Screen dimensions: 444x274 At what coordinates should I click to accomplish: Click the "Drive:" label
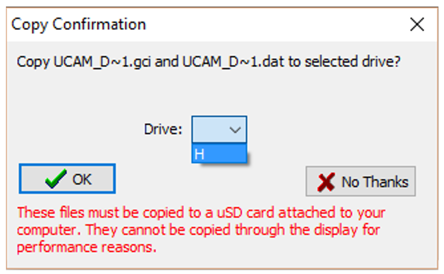click(163, 130)
